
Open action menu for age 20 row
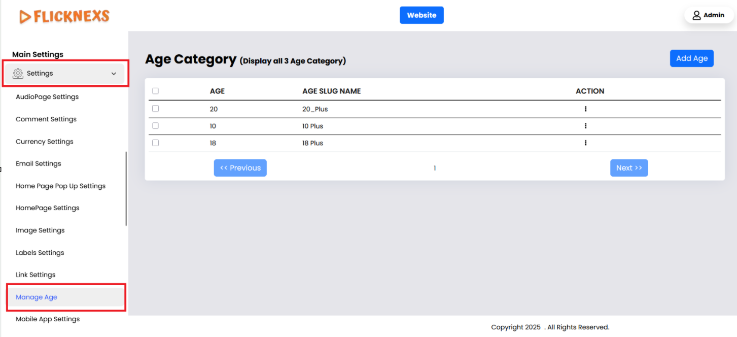pyautogui.click(x=585, y=109)
